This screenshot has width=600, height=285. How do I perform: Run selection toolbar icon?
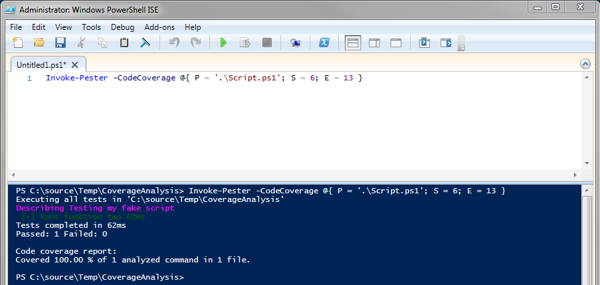(x=245, y=43)
